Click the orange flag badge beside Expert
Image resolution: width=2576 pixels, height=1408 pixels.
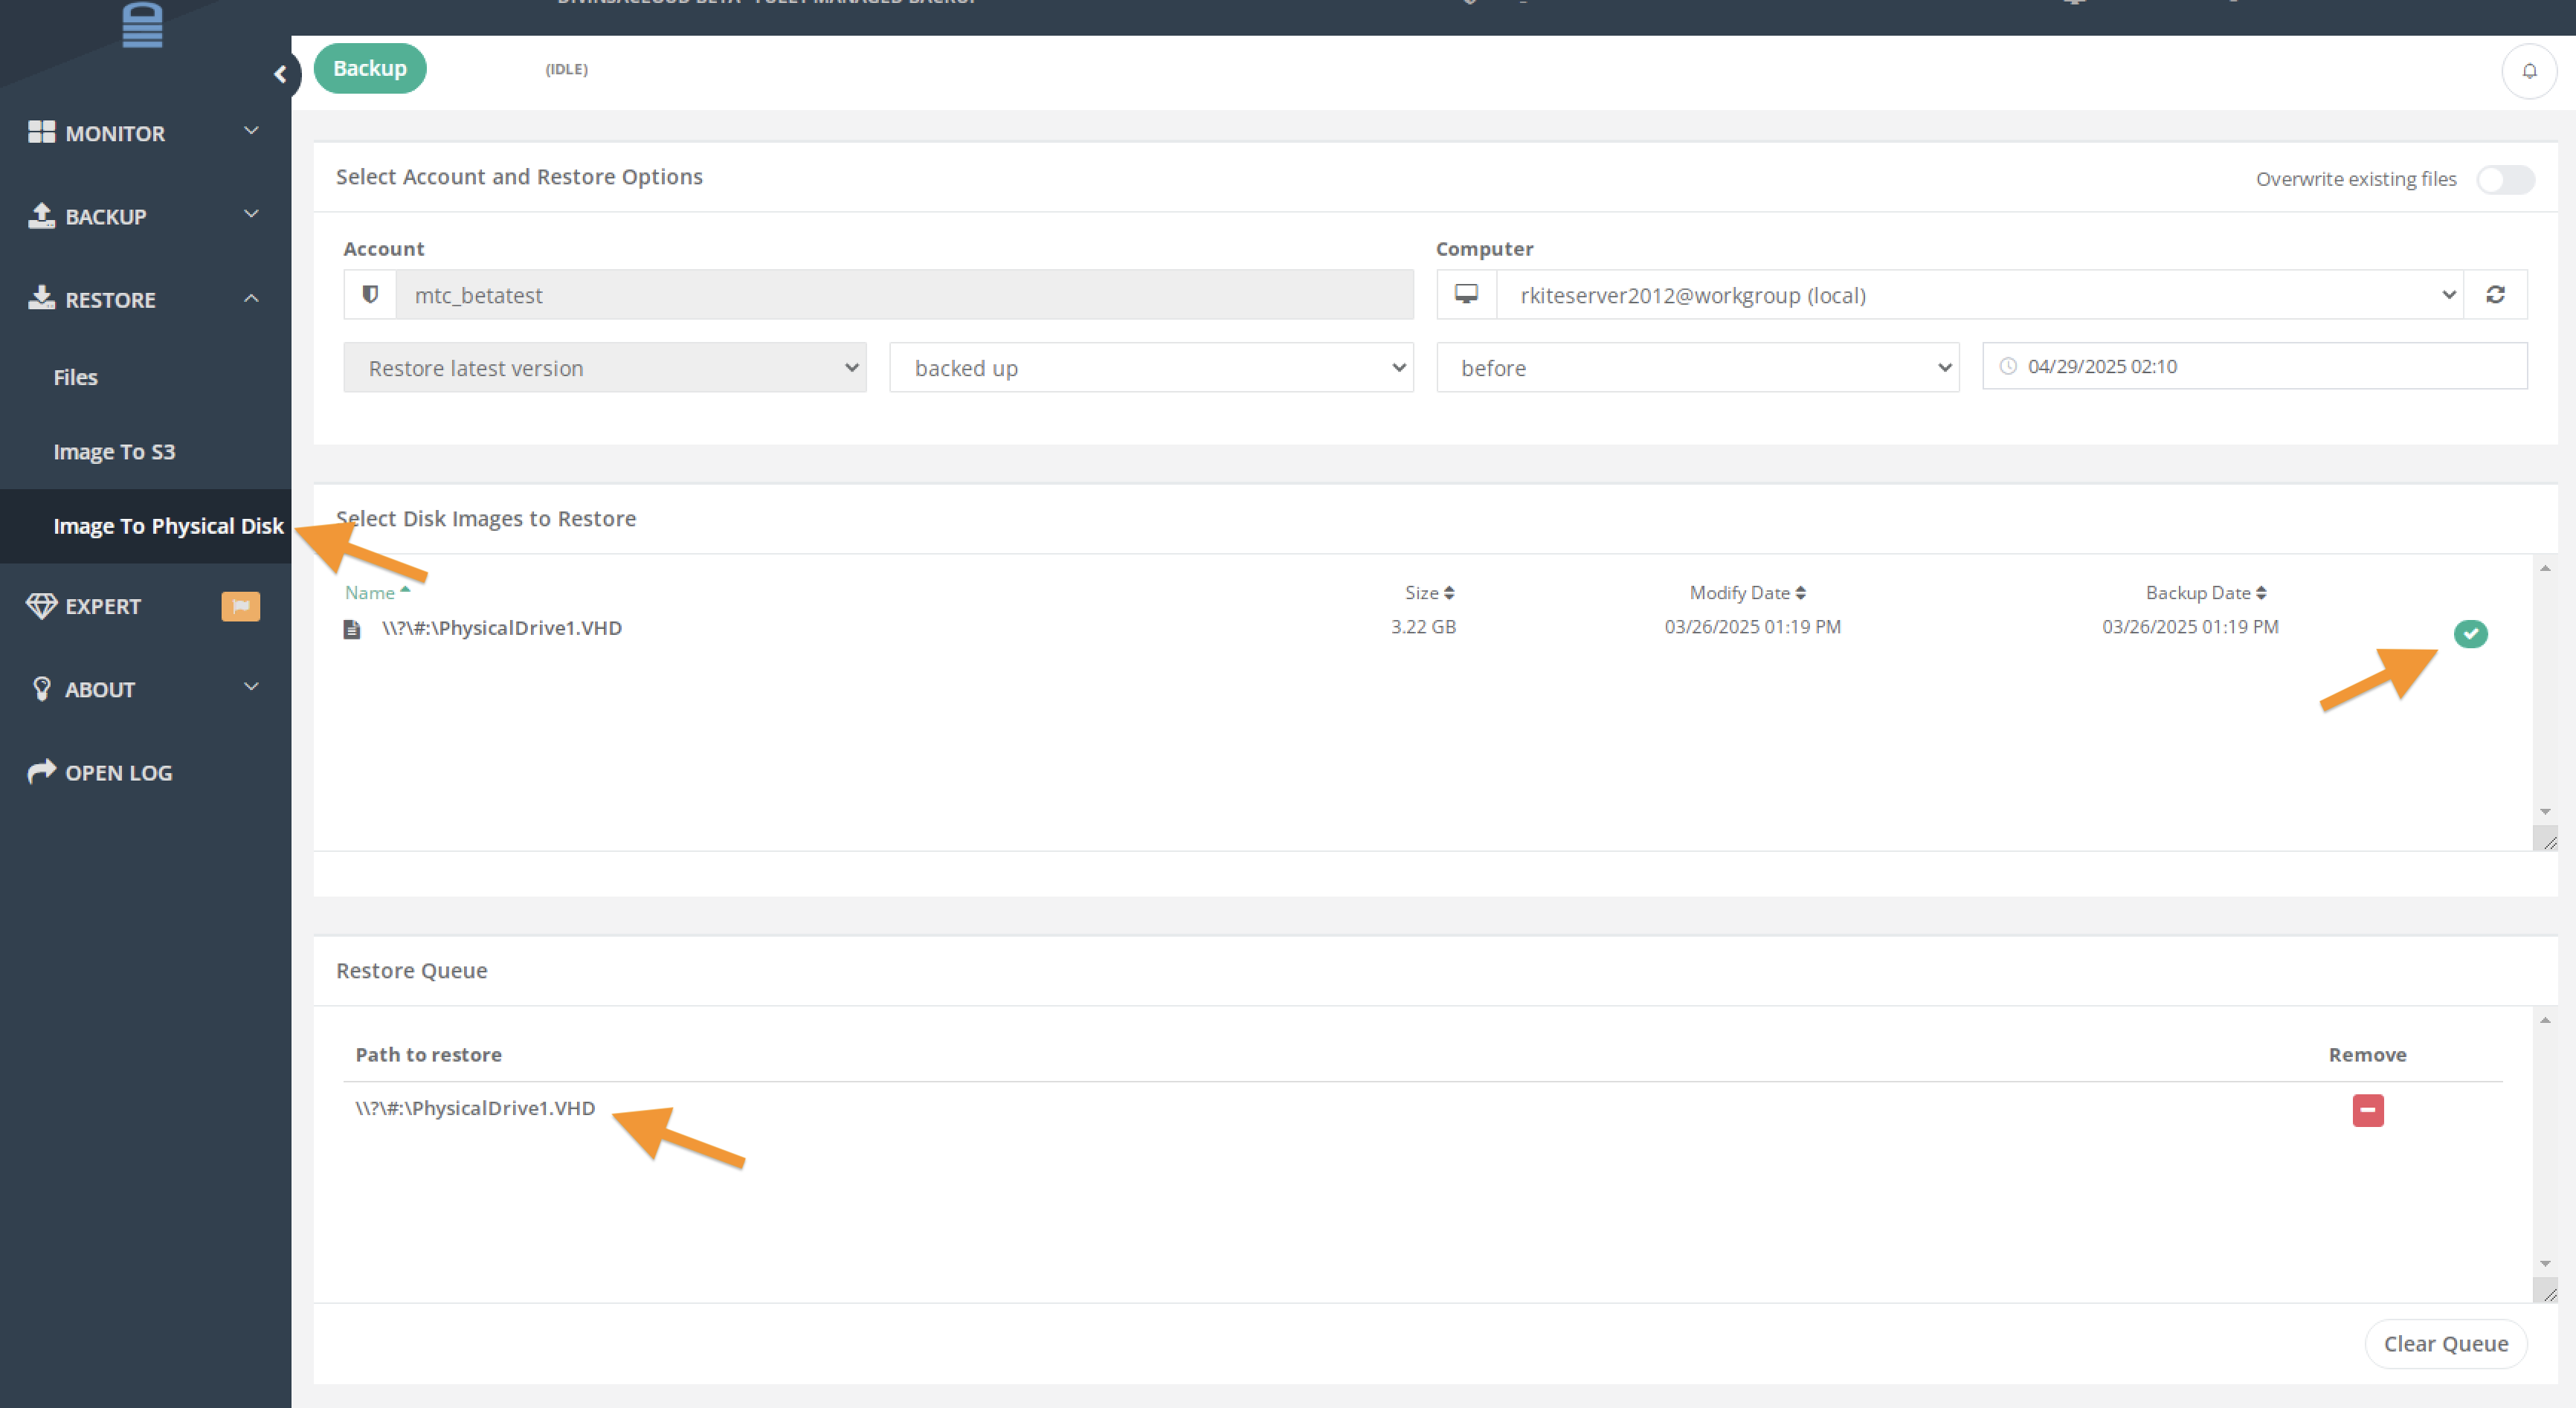point(240,606)
